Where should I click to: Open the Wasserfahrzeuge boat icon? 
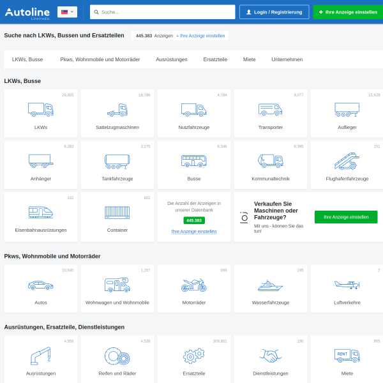click(271, 285)
